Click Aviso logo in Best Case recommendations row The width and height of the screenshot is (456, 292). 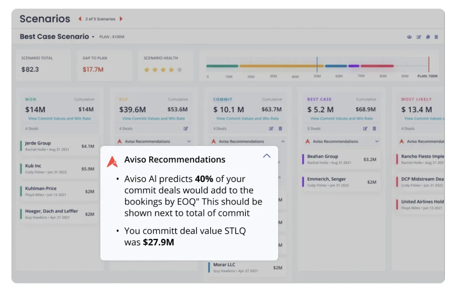[307, 141]
